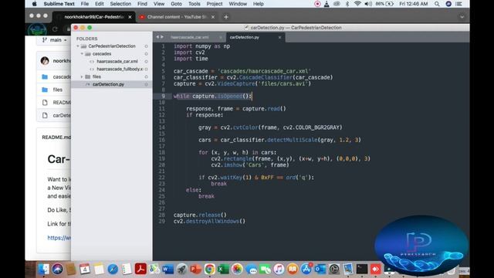The height and width of the screenshot is (278, 494).
Task: Launch Siri from the dock
Action: coord(57,269)
